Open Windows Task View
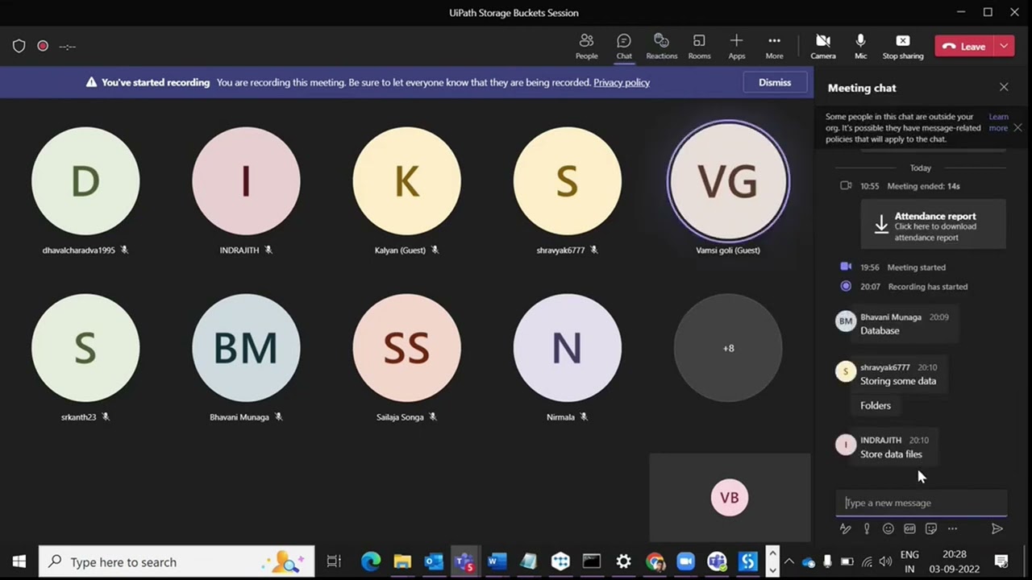 tap(334, 561)
